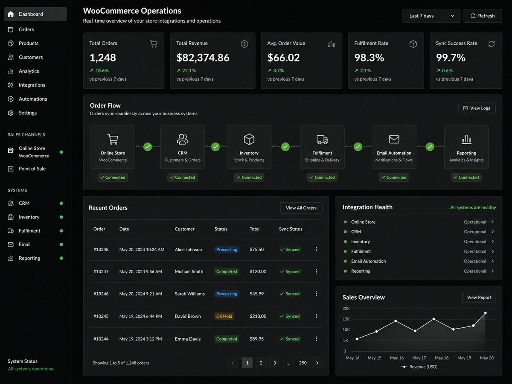Open View Logs in Order Flow

pos(477,108)
